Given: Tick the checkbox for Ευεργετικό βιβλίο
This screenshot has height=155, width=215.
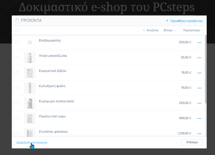Looking at the screenshot, I should point(17,73).
